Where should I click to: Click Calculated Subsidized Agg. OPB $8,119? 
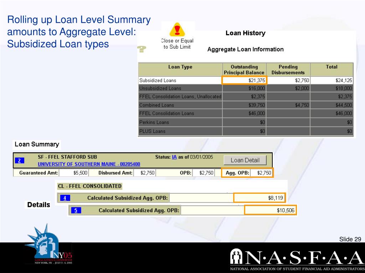[x=259, y=198]
